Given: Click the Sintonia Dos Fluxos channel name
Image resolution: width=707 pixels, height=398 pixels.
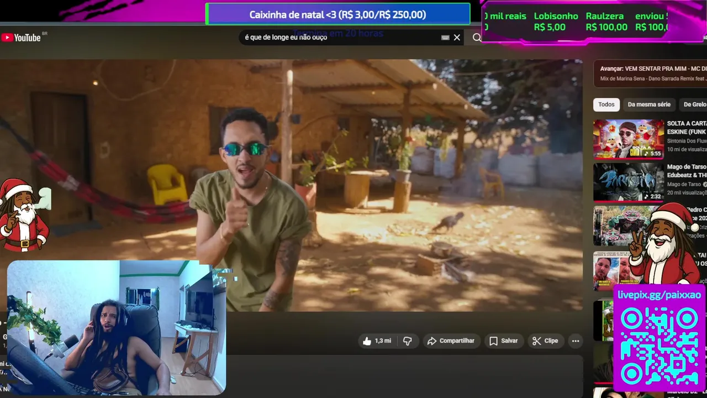Looking at the screenshot, I should point(687,141).
